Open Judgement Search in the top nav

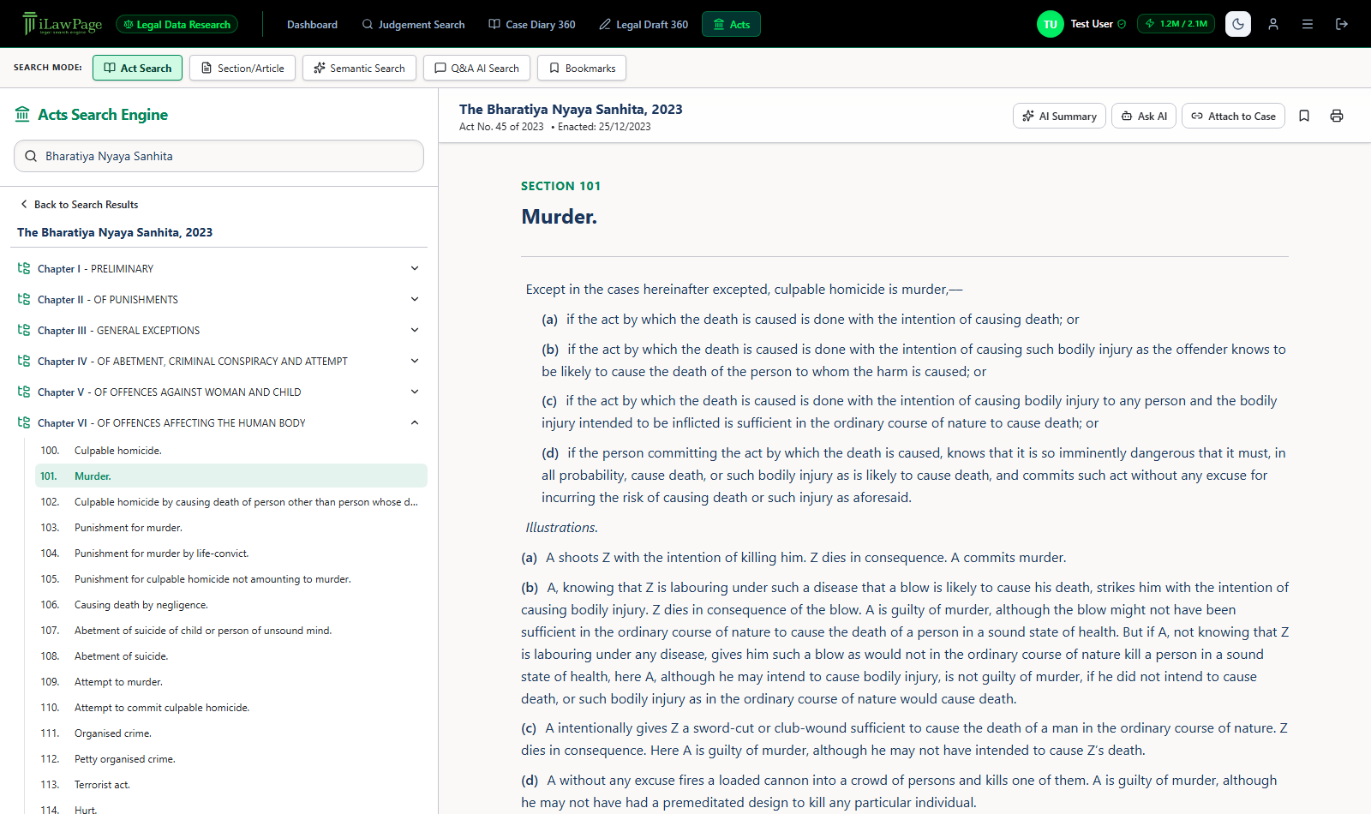click(x=413, y=24)
